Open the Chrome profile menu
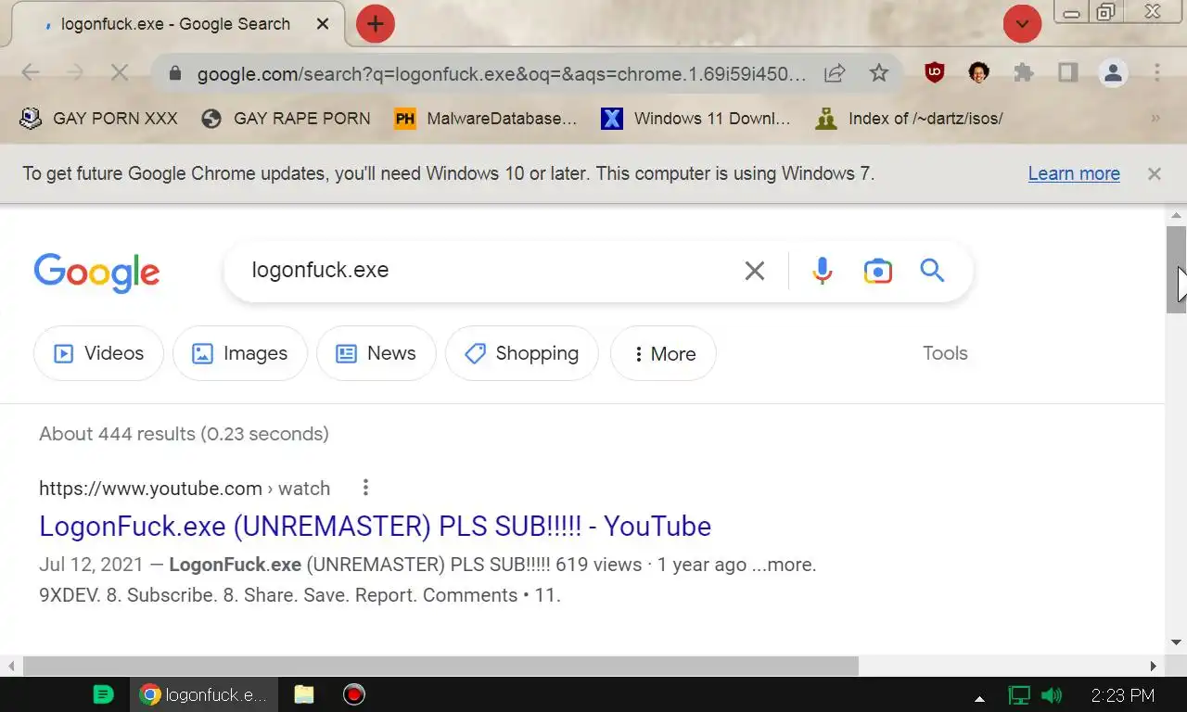 click(1113, 73)
